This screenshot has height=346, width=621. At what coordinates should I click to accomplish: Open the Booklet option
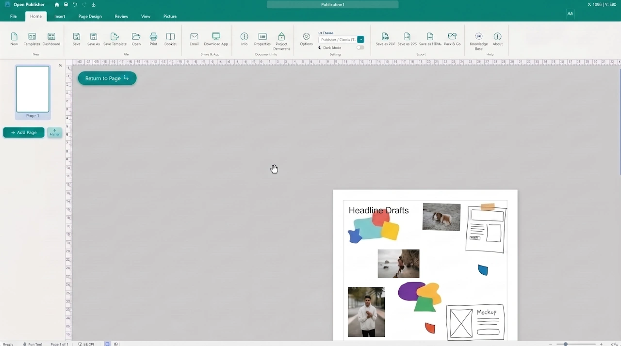tap(170, 39)
